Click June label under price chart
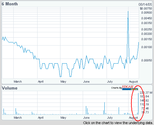Viewport: 154px width, 125px height. coord(86,82)
